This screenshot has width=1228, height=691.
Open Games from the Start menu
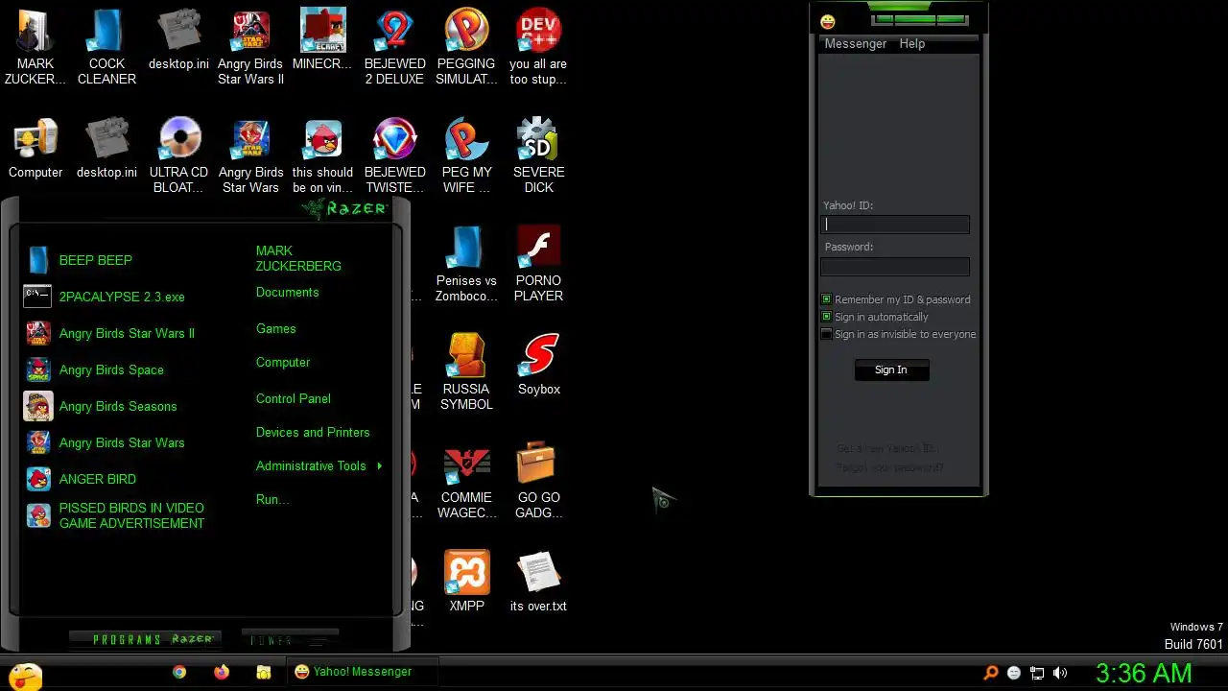coord(276,328)
